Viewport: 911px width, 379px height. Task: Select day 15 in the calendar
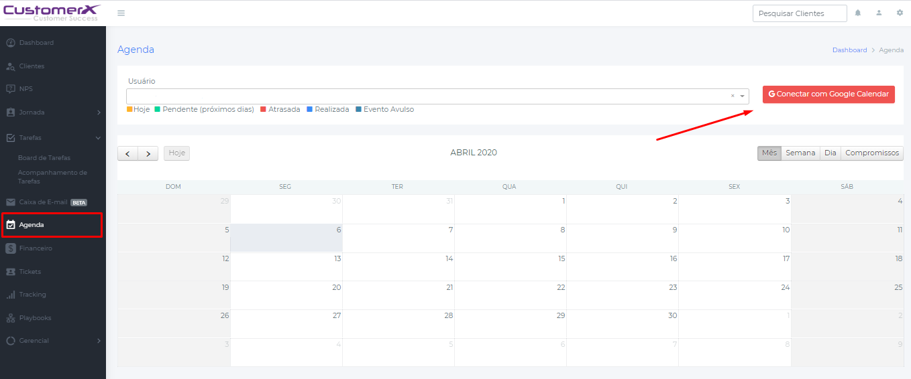511,267
